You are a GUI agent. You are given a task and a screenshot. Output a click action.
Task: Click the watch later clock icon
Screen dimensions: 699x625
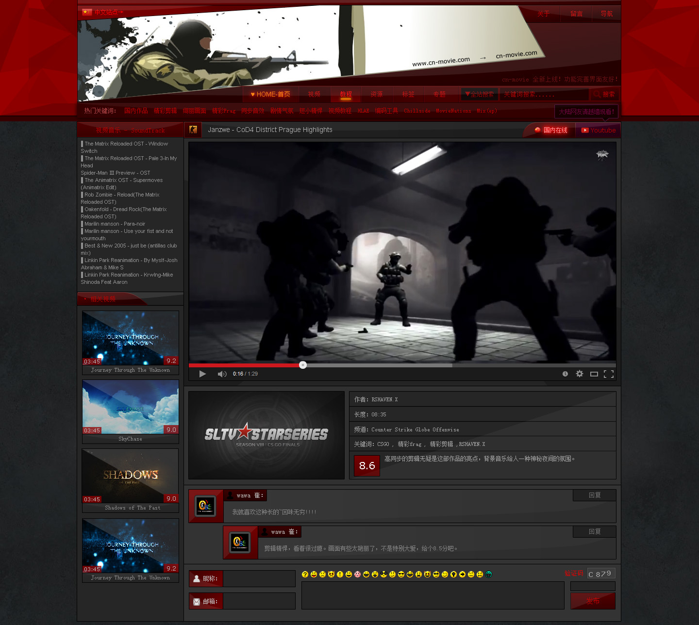(x=565, y=374)
